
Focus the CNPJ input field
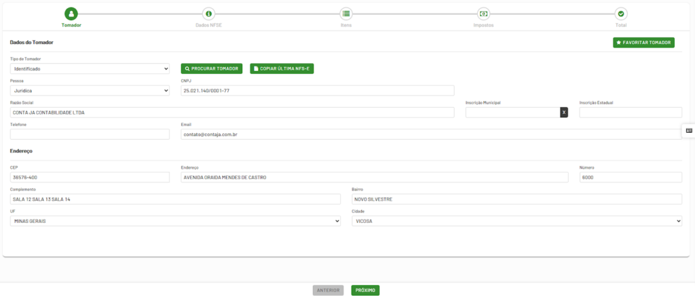(x=317, y=91)
